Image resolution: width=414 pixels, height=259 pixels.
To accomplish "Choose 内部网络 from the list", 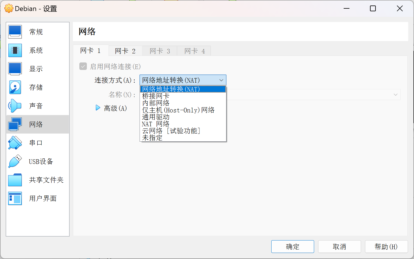I will pos(183,103).
